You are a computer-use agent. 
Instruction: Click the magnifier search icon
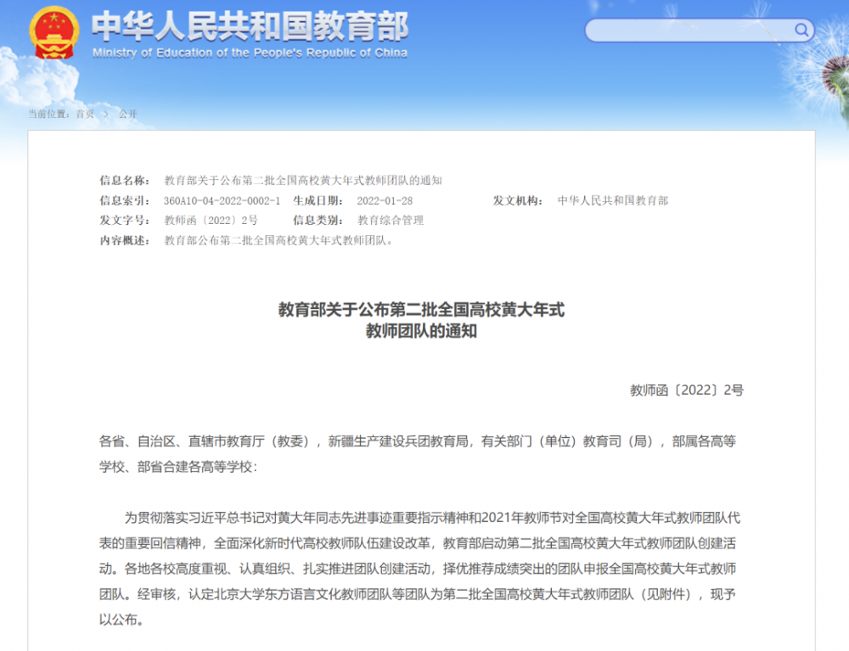tap(801, 31)
